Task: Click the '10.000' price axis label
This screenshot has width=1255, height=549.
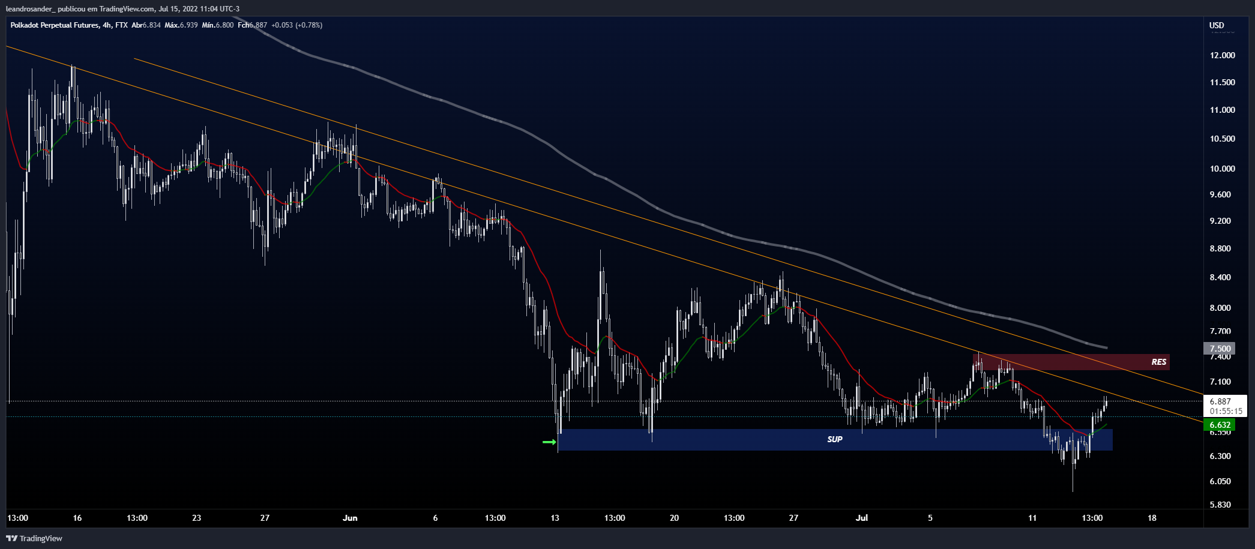Action: [x=1222, y=169]
